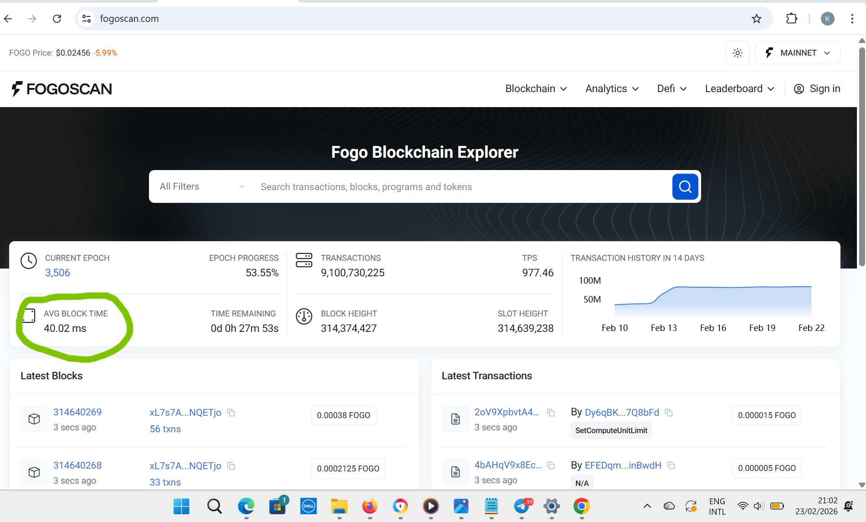Screen dimensions: 866x522
Task: Copy transaction hash 2oV9XpbvtA4
Action: click(x=551, y=413)
